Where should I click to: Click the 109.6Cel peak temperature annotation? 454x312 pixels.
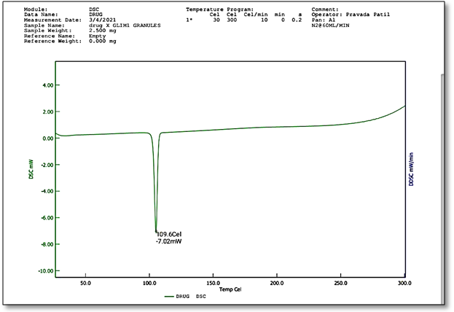(170, 234)
